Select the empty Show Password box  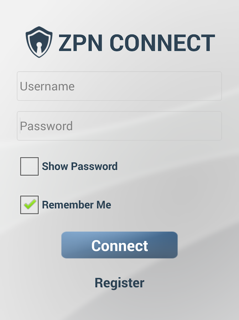29,166
